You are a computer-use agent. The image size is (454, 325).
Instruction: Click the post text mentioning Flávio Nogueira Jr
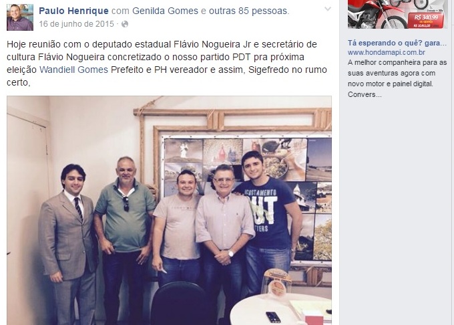(167, 64)
